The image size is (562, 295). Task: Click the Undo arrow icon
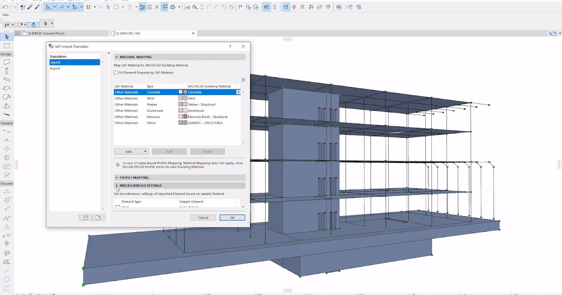(x=5, y=7)
